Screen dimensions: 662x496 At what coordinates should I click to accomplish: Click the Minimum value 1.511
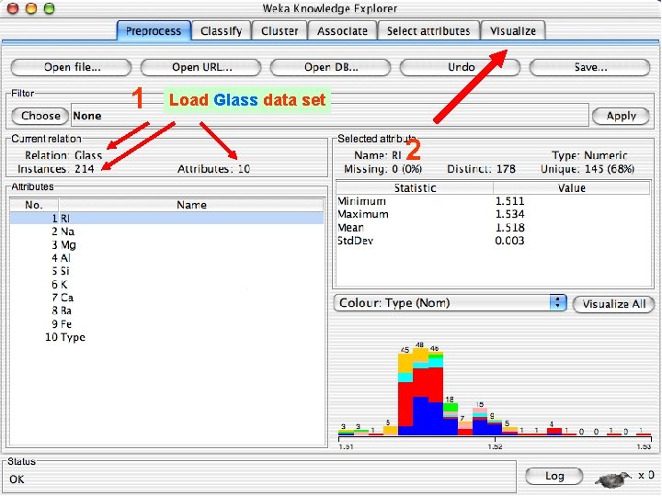tap(509, 201)
